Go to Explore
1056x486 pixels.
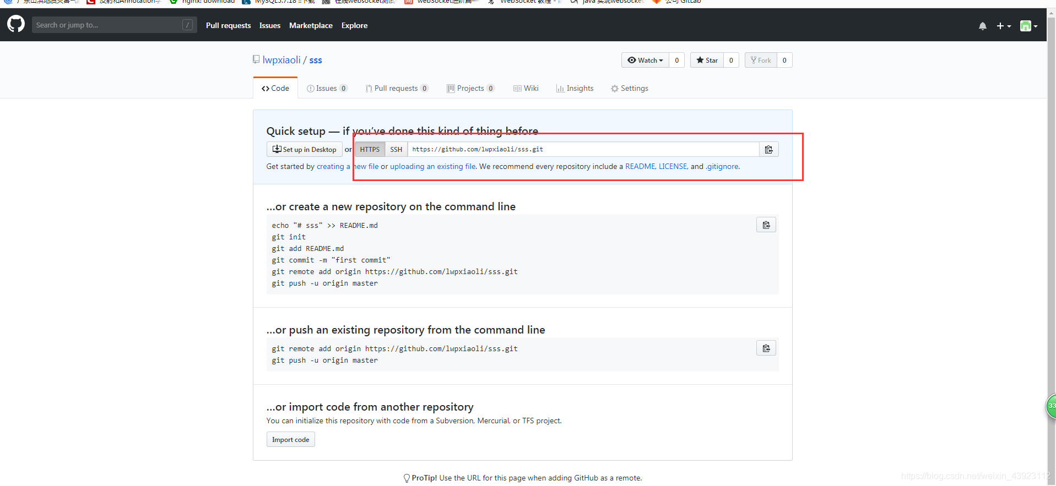pyautogui.click(x=354, y=25)
